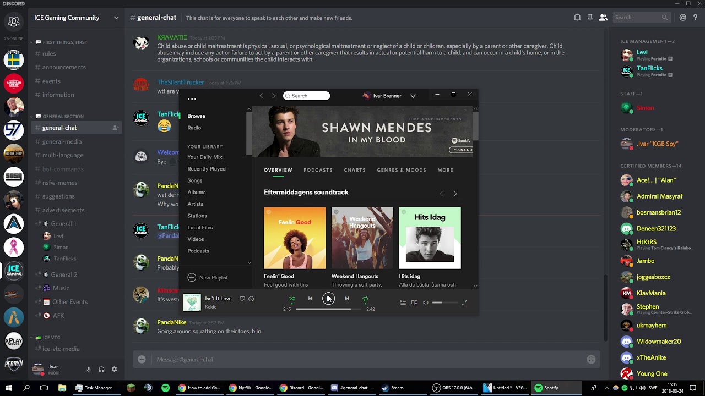Screen dimensions: 705x396
Task: Open Discord friends home icon
Action: click(x=14, y=22)
